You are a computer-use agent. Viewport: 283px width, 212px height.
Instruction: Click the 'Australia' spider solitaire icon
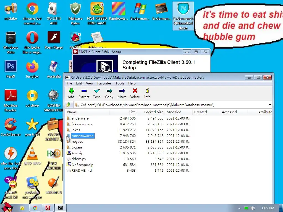(54, 69)
